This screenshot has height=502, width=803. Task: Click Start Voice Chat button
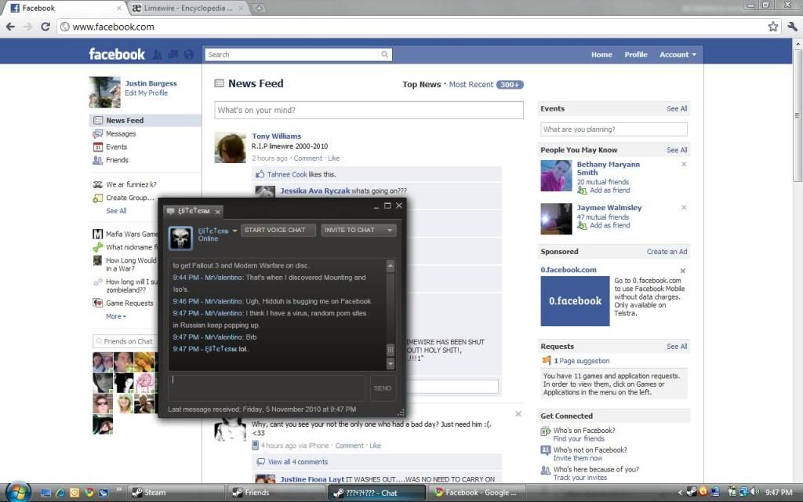[278, 230]
